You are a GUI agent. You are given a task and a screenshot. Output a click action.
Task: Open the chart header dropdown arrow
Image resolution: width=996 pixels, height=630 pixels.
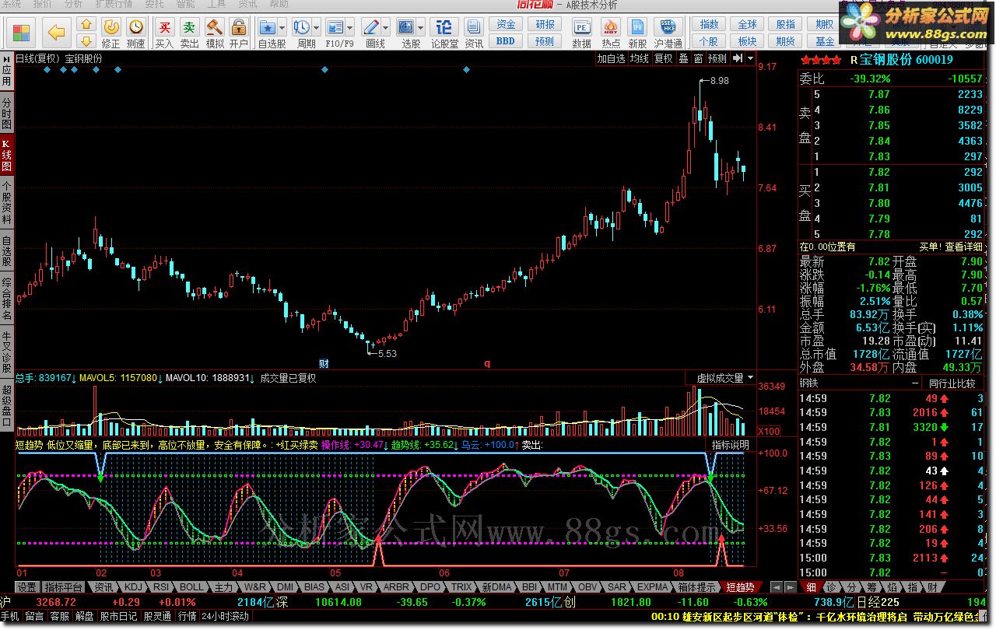point(750,58)
